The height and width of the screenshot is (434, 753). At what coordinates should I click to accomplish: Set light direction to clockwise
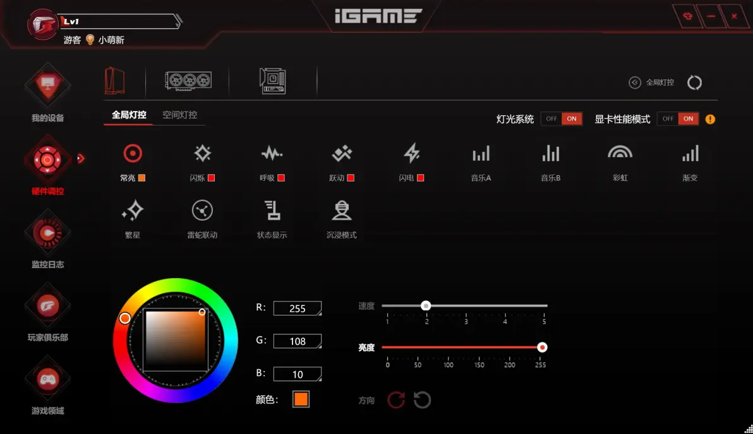pyautogui.click(x=396, y=399)
